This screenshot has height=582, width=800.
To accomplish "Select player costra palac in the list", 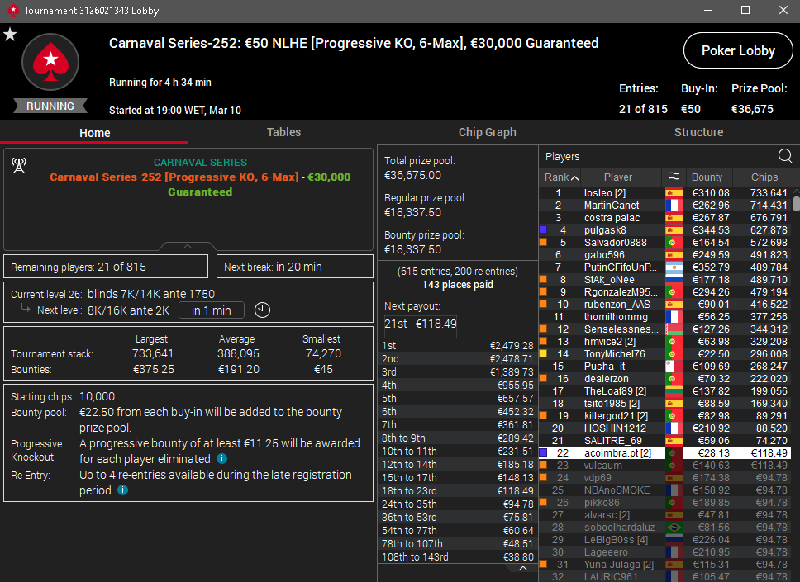I will (612, 218).
